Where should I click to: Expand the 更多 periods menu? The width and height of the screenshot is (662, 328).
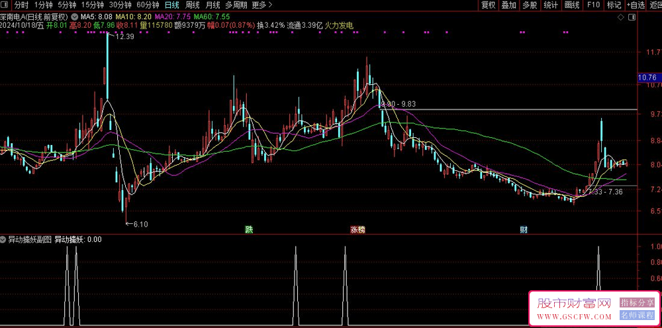click(261, 5)
